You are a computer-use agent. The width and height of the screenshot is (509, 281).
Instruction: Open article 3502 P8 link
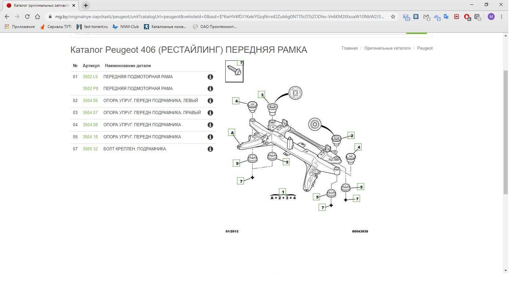[x=91, y=88]
